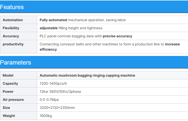Click the 'adjustable' bold text
Viewport: 188px width, 121px height.
click(49, 28)
